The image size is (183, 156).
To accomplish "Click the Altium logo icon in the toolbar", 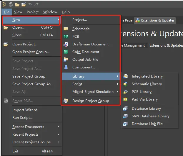I will point(4,4).
